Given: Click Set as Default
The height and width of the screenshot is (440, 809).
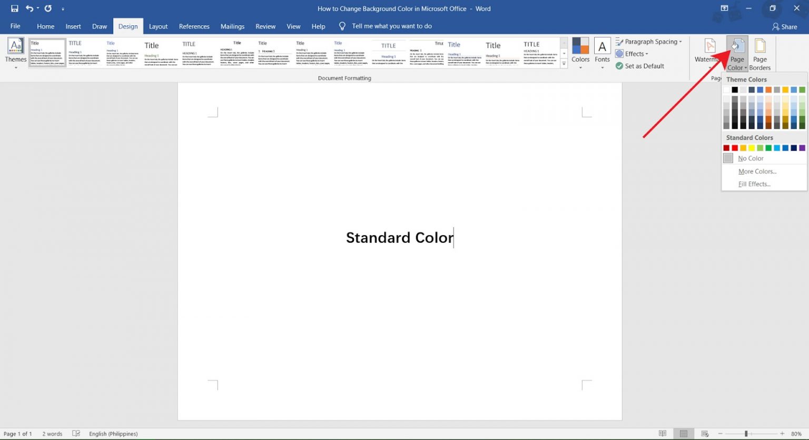Looking at the screenshot, I should [640, 66].
